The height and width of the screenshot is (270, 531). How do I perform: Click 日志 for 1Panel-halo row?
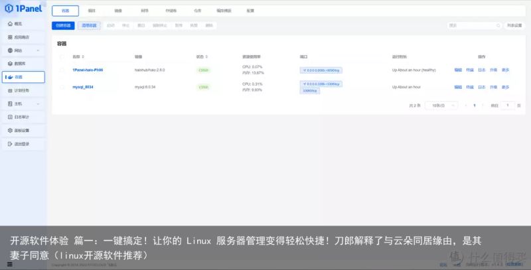click(x=482, y=70)
